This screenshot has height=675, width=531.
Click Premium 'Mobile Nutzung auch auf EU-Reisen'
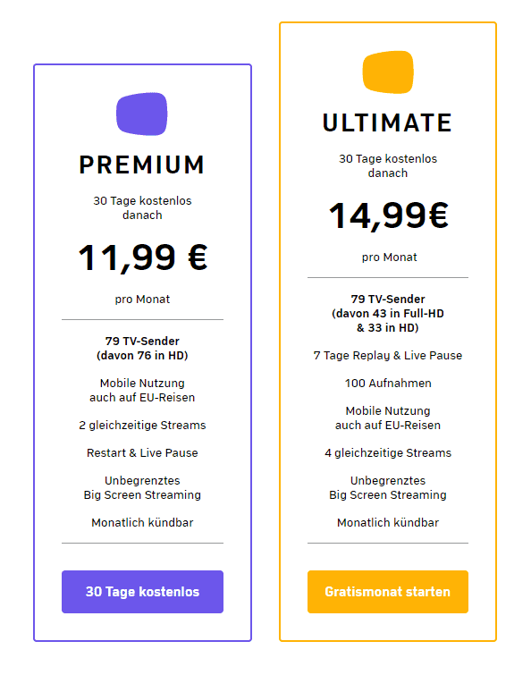[x=142, y=391]
